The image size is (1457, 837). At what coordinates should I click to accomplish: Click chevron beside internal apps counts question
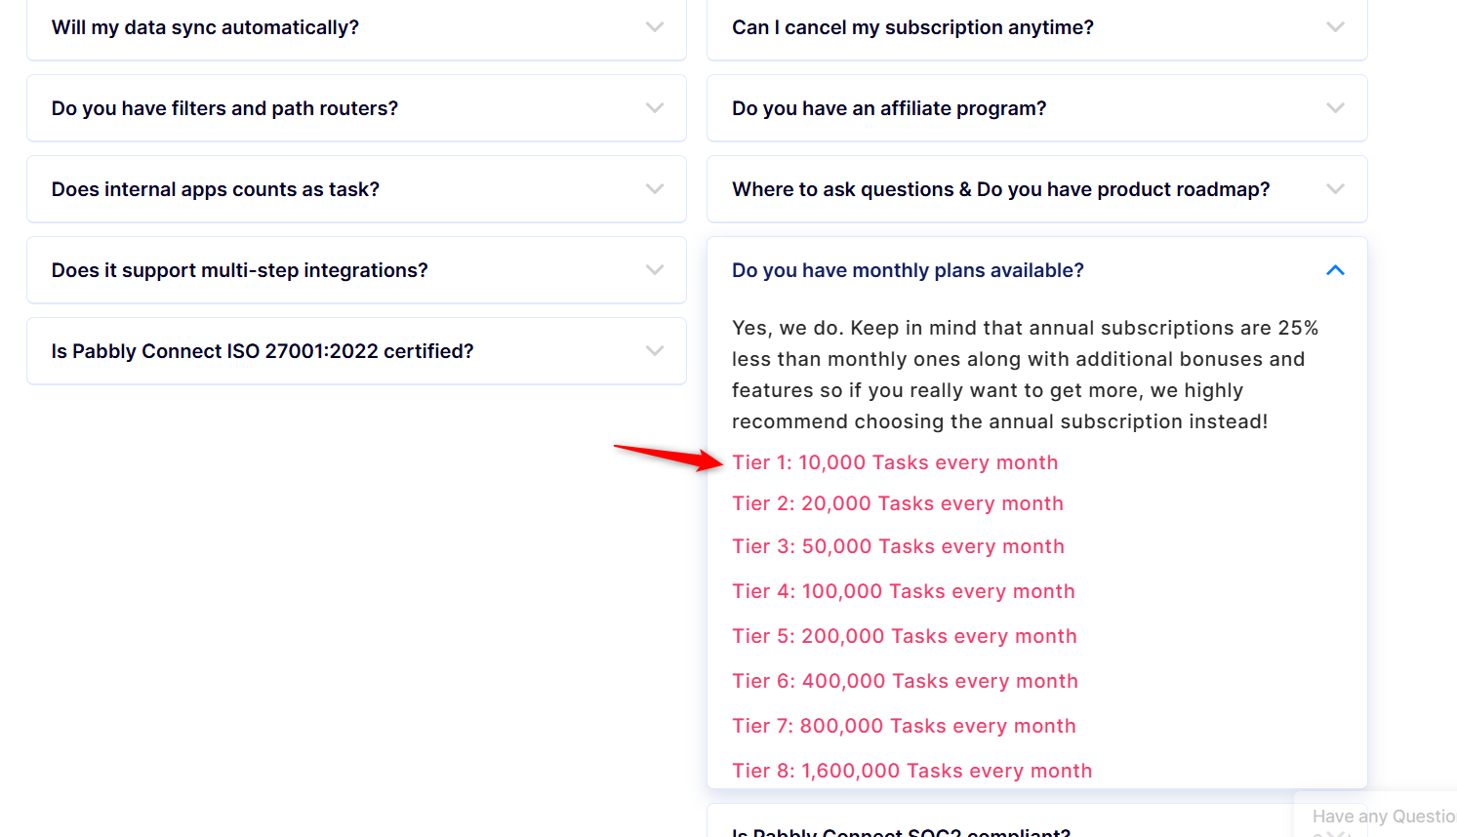(655, 189)
